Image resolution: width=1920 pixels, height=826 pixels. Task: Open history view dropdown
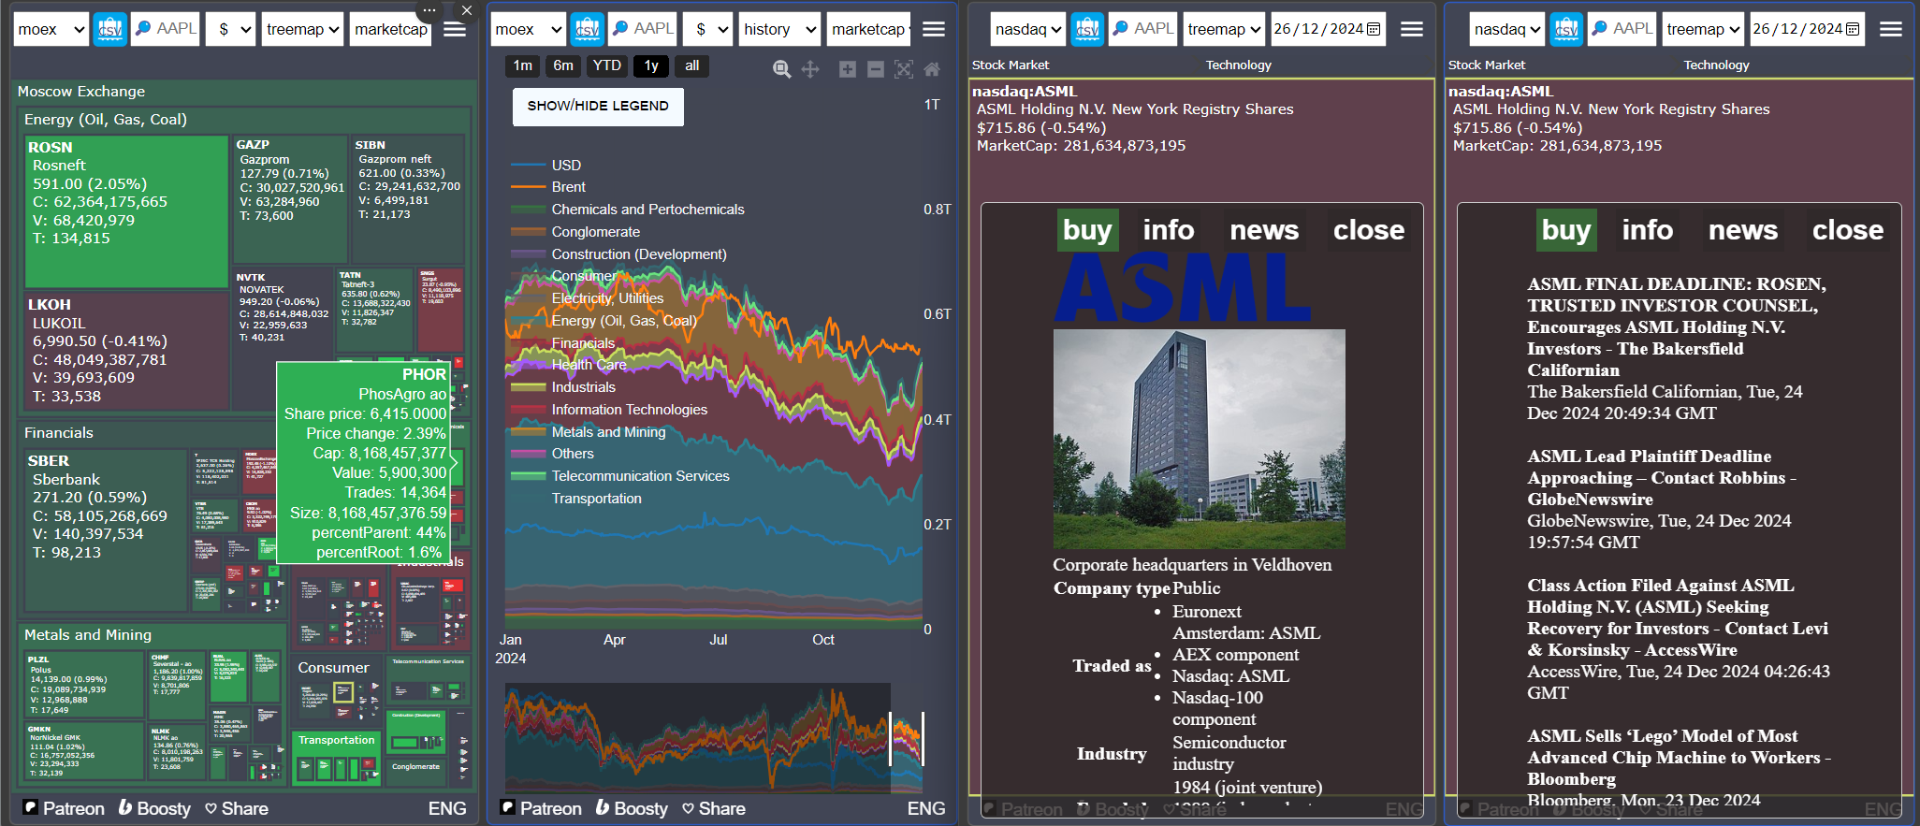click(779, 29)
